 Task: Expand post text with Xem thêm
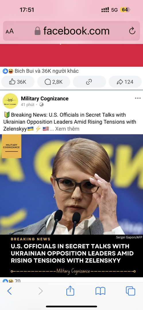tap(67, 129)
